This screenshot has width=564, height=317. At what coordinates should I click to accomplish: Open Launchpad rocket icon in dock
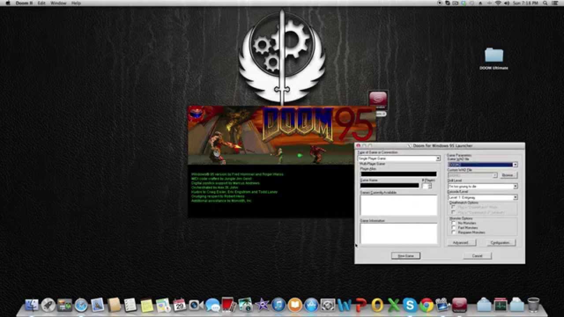[48, 305]
